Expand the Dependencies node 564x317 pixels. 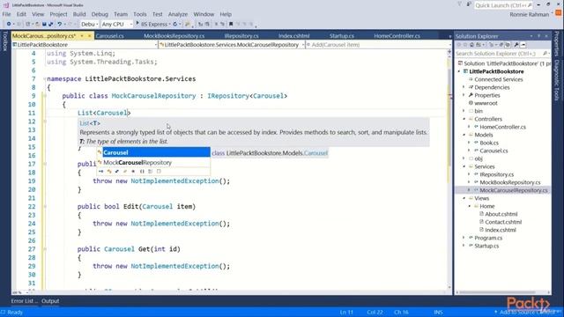[x=464, y=87]
